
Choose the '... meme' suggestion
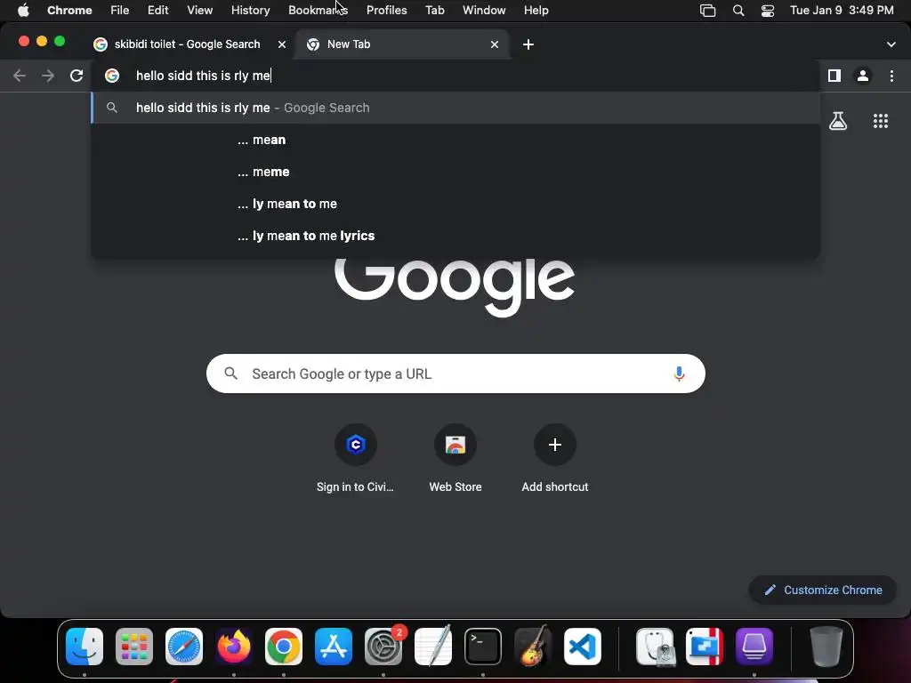455,172
